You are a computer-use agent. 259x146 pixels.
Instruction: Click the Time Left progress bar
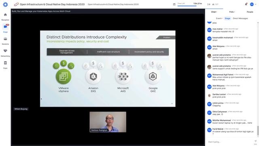pyautogui.click(x=190, y=6)
